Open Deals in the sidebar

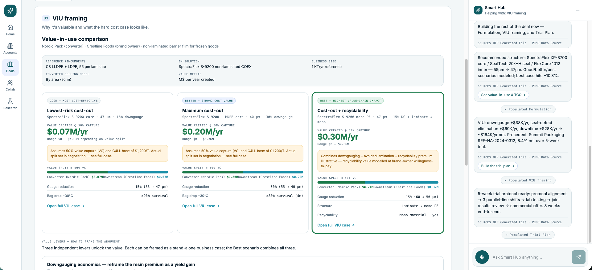(x=10, y=67)
